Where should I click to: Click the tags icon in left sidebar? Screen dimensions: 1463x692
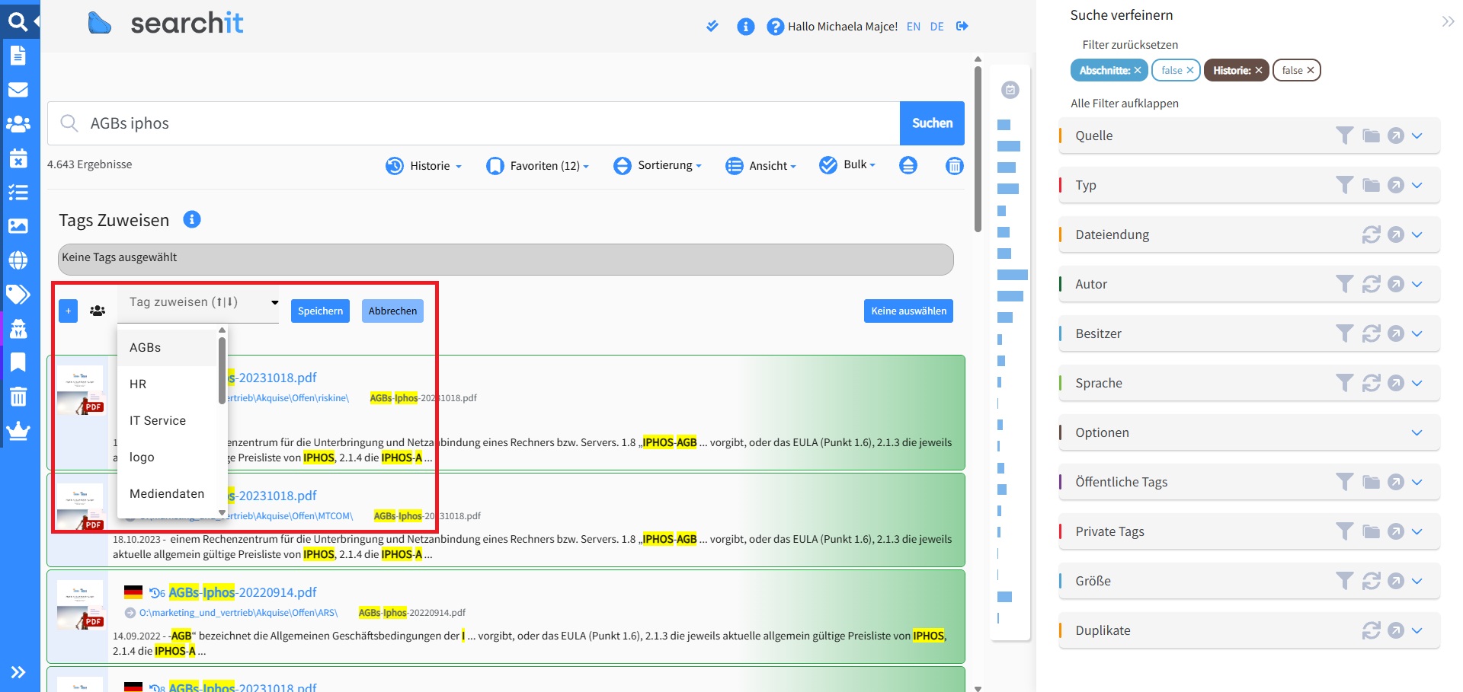click(18, 295)
